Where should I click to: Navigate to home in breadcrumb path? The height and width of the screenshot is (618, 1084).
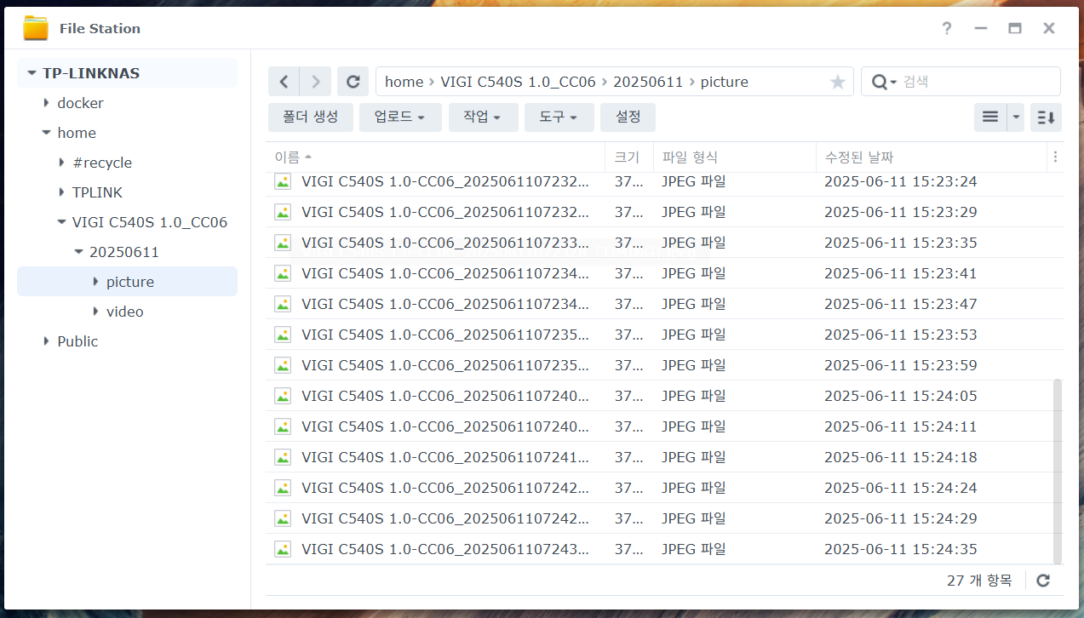404,82
